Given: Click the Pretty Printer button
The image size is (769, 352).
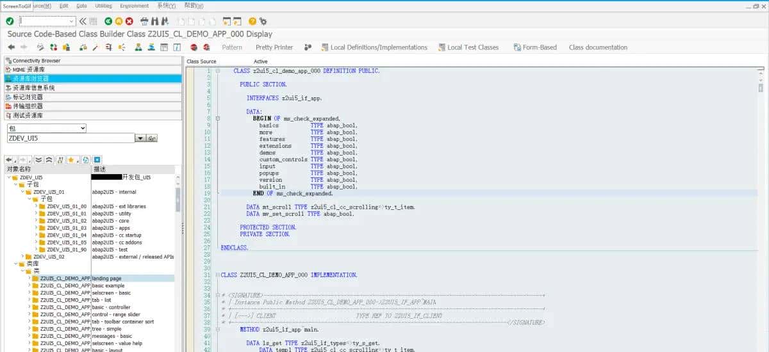Looking at the screenshot, I should coord(274,47).
